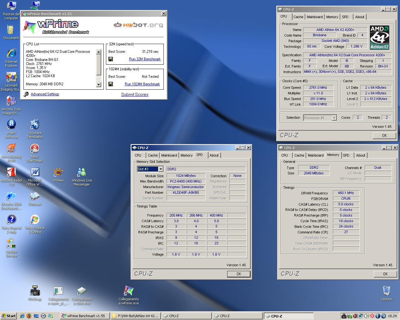
Task: Launch Microsoft Office Word shortcut
Action: pyautogui.click(x=35, y=177)
